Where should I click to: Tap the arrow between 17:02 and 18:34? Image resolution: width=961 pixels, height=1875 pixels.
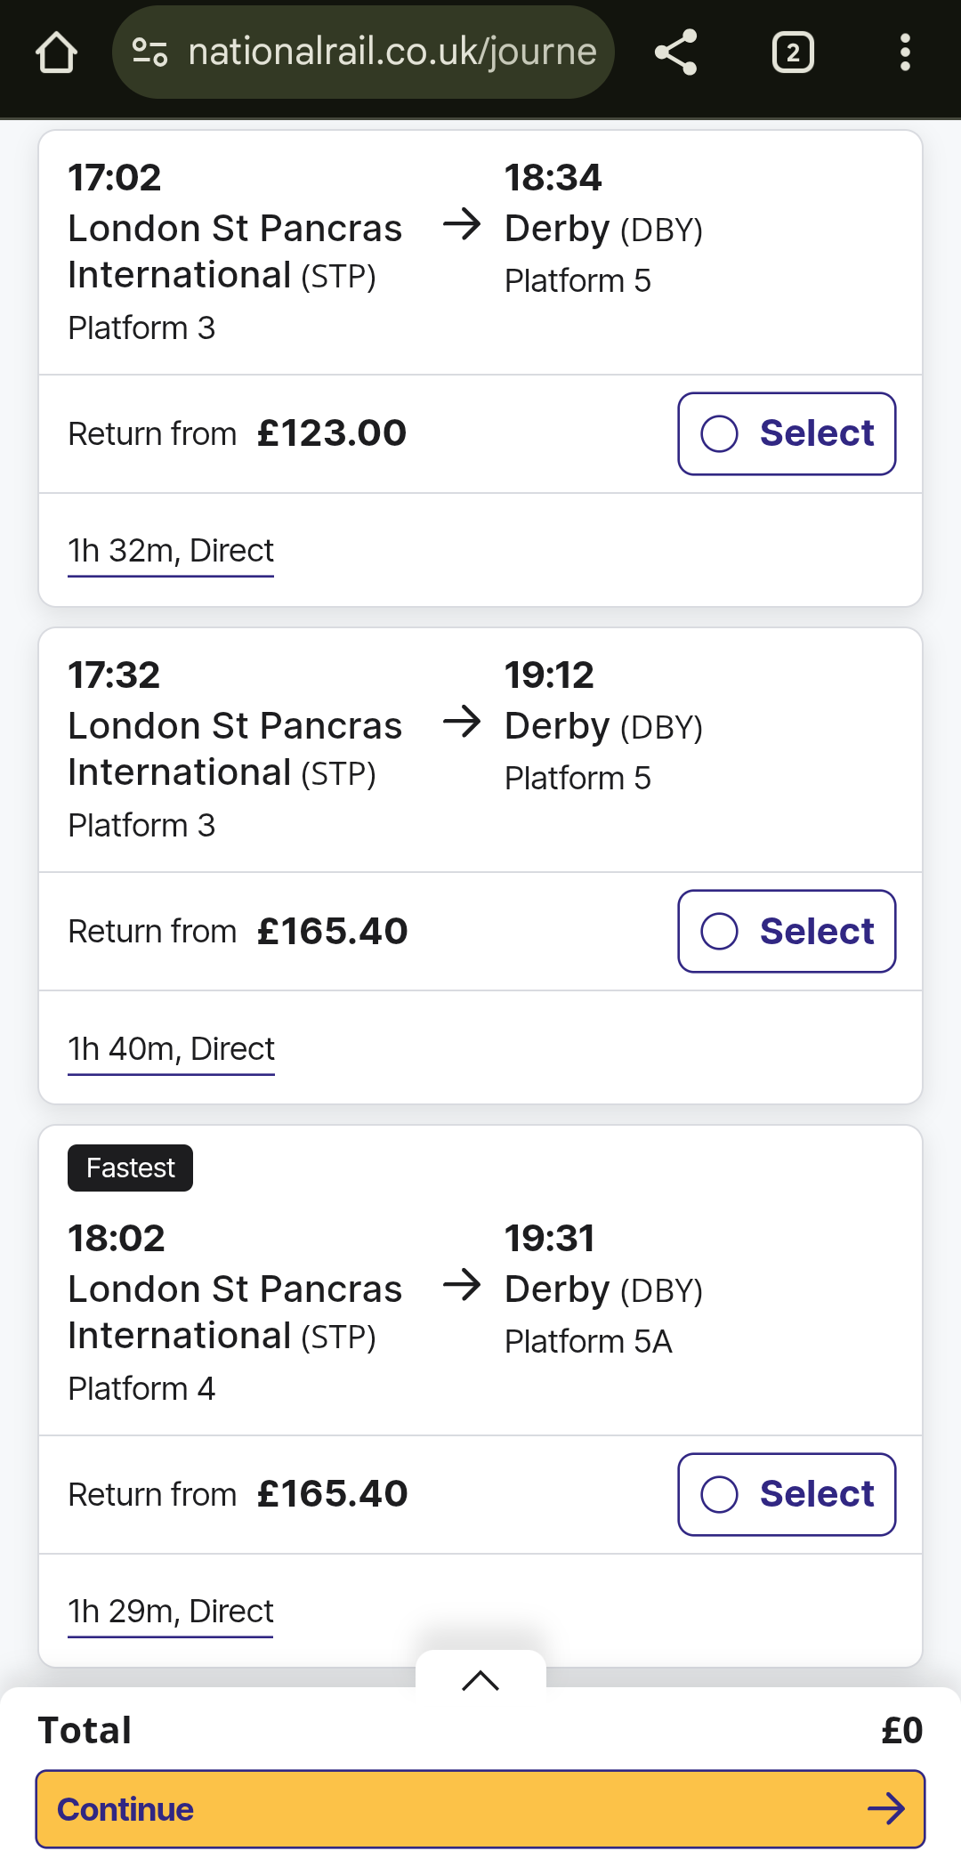[462, 224]
